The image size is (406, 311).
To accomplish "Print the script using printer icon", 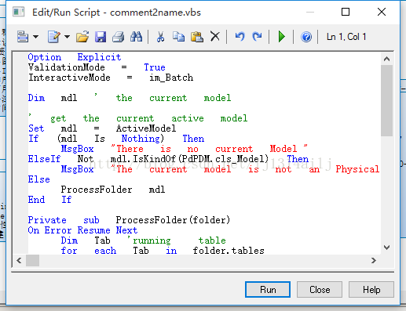I will click(119, 37).
